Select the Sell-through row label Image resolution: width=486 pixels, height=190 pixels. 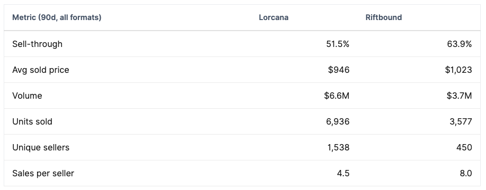pyautogui.click(x=37, y=44)
